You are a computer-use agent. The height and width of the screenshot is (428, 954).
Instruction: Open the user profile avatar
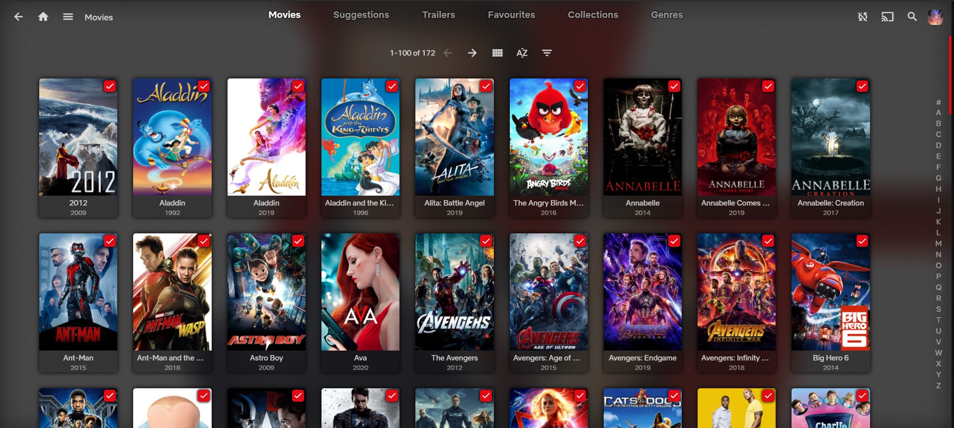click(x=935, y=17)
